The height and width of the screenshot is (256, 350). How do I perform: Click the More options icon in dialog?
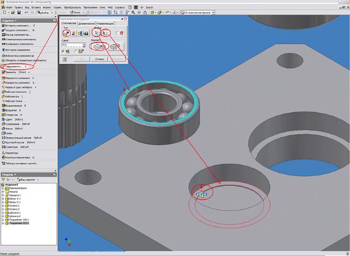[x=65, y=59]
